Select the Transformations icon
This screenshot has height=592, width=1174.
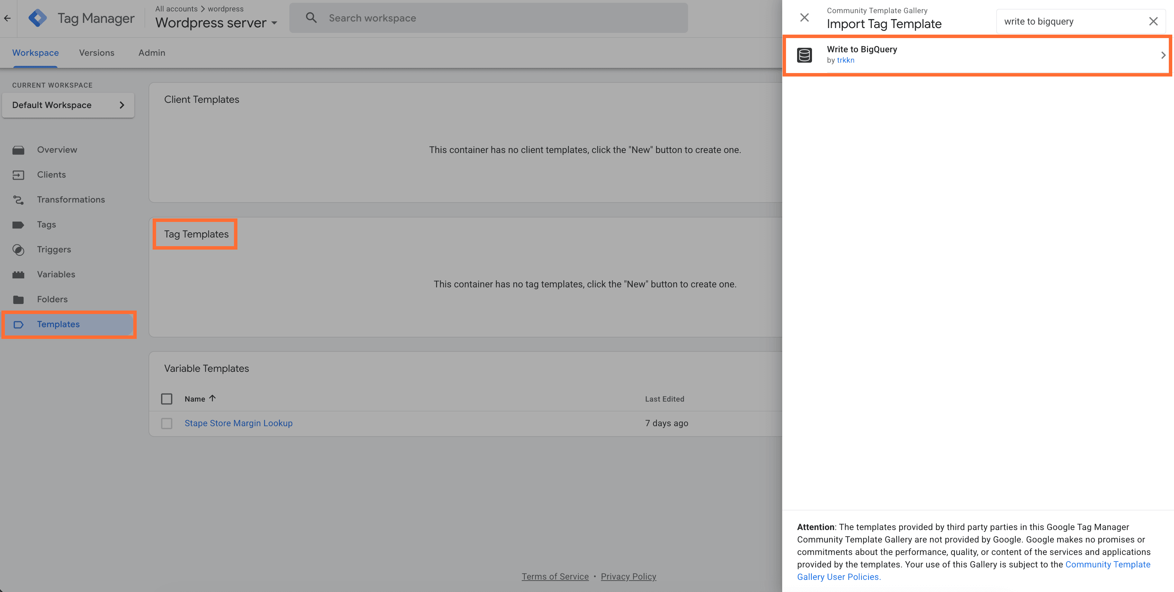19,199
